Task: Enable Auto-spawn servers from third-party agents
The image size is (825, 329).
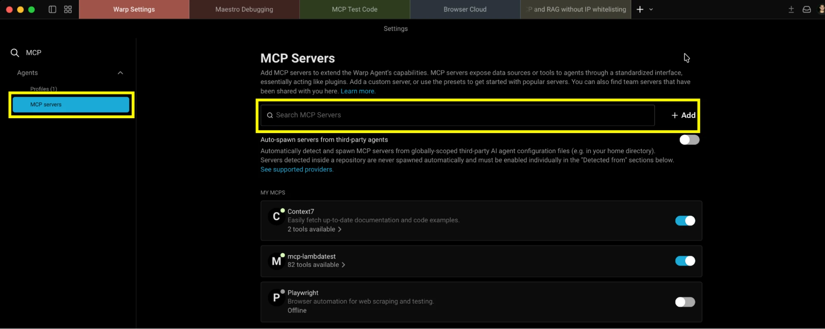Action: coord(689,140)
